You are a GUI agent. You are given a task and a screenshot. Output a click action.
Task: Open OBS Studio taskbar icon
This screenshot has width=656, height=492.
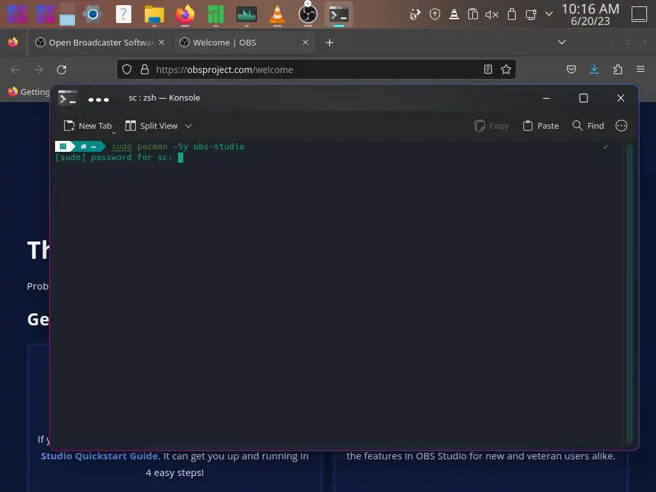tap(308, 14)
